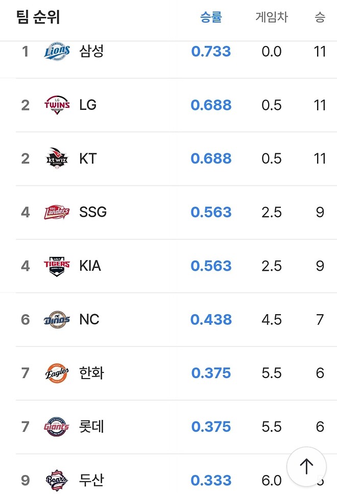Click Samsung's 0.733 win percentage
Screen dimensions: 337x494
pos(211,51)
